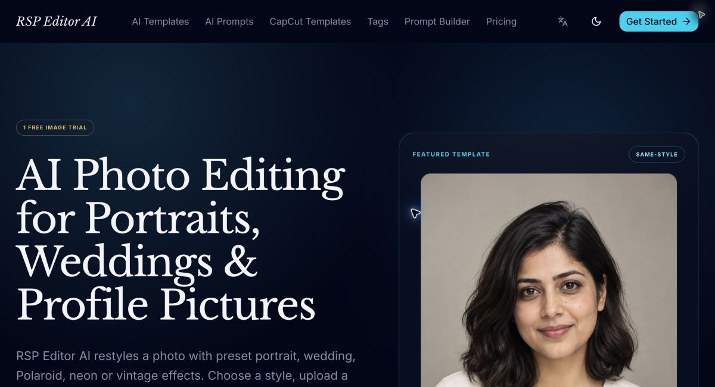Click the RSP Editor AI description paragraph
This screenshot has height=387, width=715.
pos(186,366)
